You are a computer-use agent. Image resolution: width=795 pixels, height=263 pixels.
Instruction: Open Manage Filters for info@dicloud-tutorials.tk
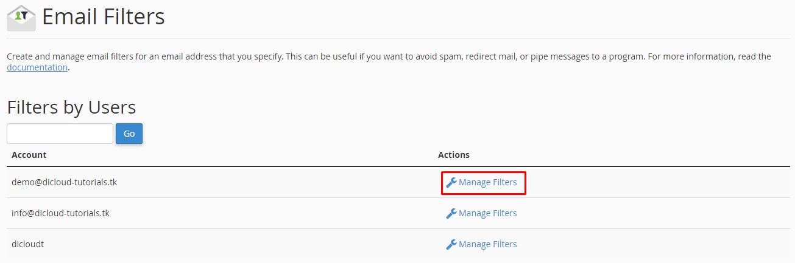[487, 213]
